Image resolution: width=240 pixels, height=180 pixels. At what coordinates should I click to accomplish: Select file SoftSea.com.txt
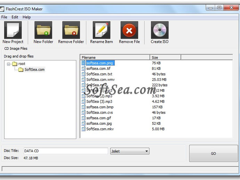(x=99, y=74)
